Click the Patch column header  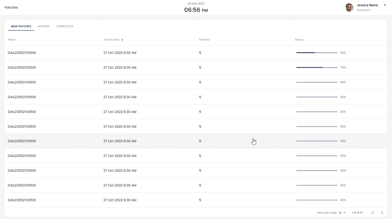pos(12,40)
